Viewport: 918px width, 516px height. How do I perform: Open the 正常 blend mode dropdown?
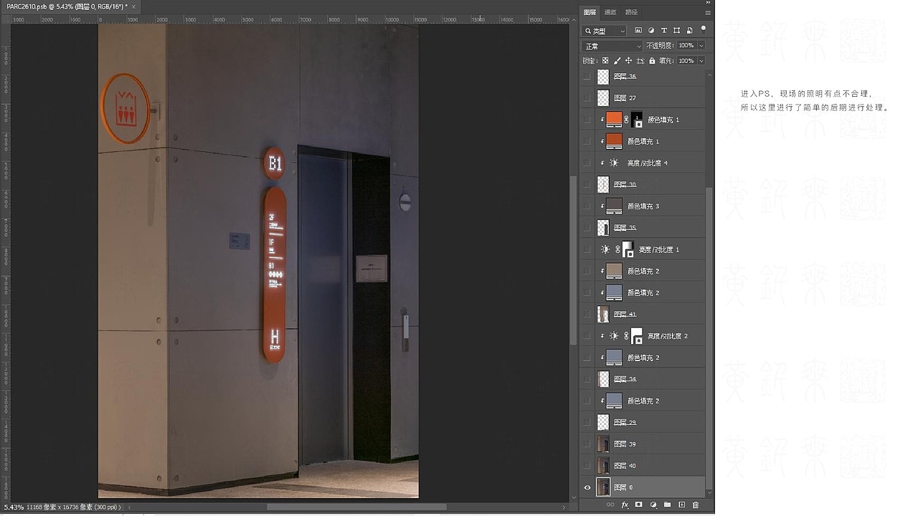(x=612, y=46)
